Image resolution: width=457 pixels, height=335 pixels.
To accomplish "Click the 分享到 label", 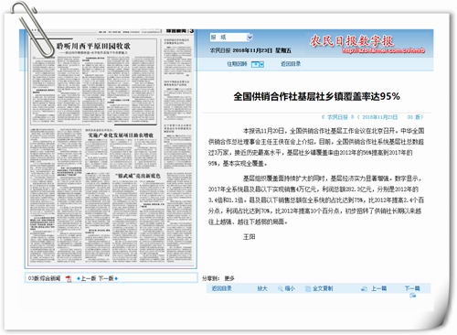I will 211,278.
